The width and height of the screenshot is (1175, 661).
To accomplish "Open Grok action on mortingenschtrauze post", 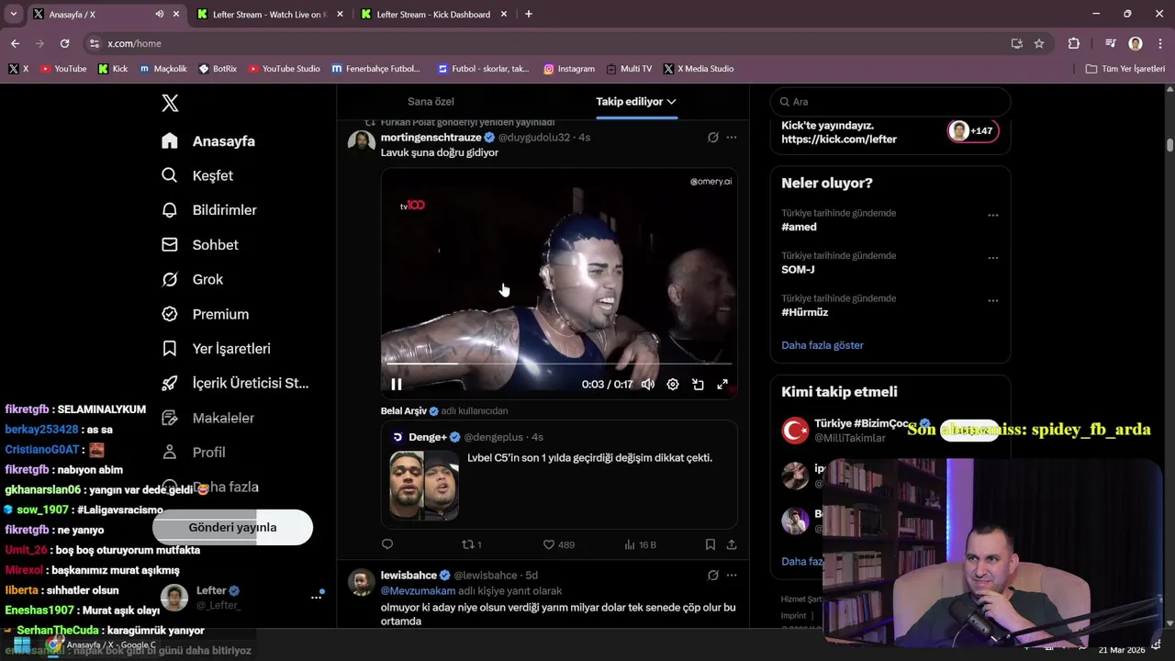I will (712, 138).
